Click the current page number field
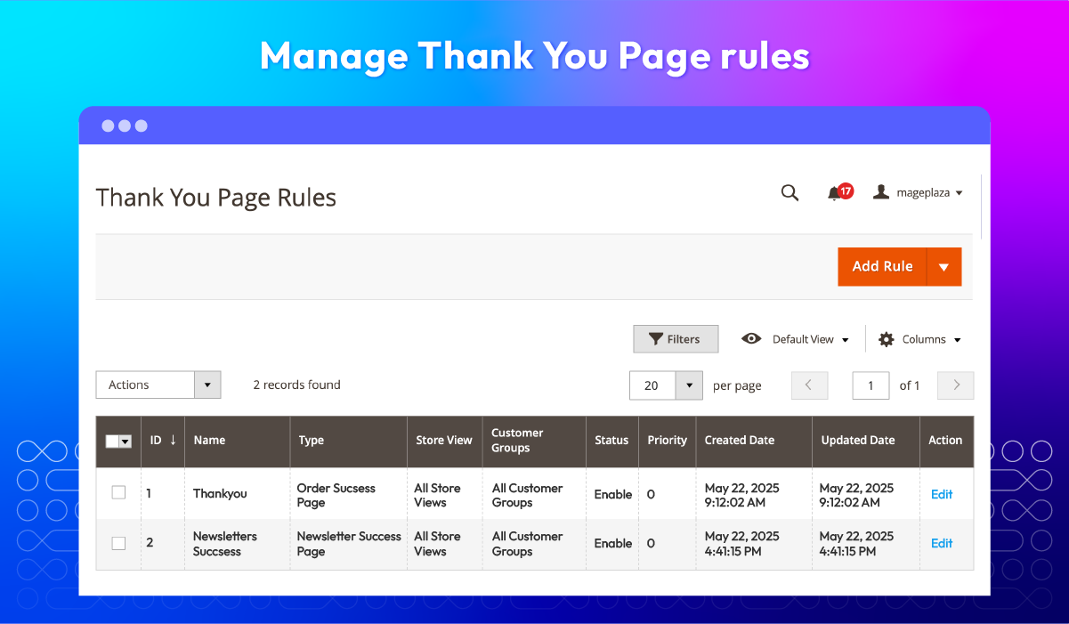Screen dimensions: 1069x624 coord(871,385)
